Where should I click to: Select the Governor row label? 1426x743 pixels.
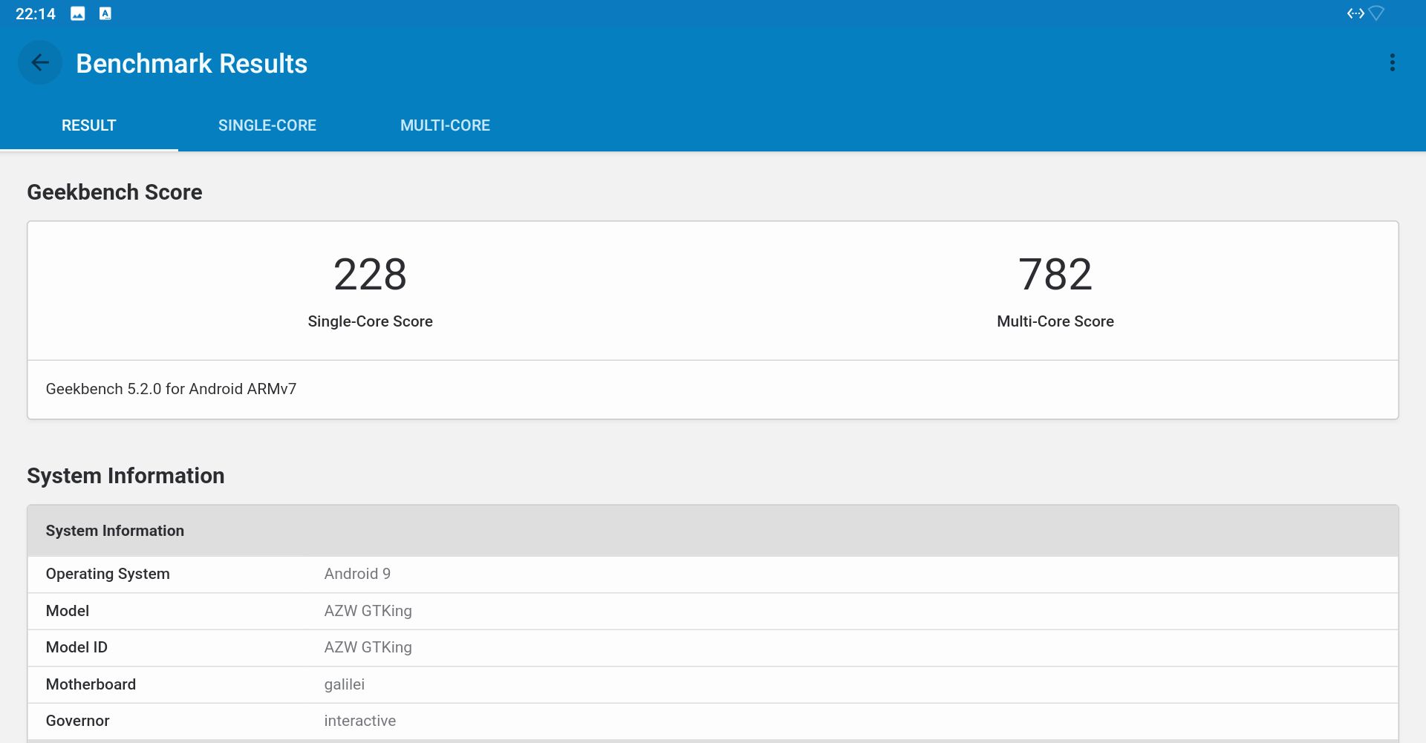(x=77, y=721)
